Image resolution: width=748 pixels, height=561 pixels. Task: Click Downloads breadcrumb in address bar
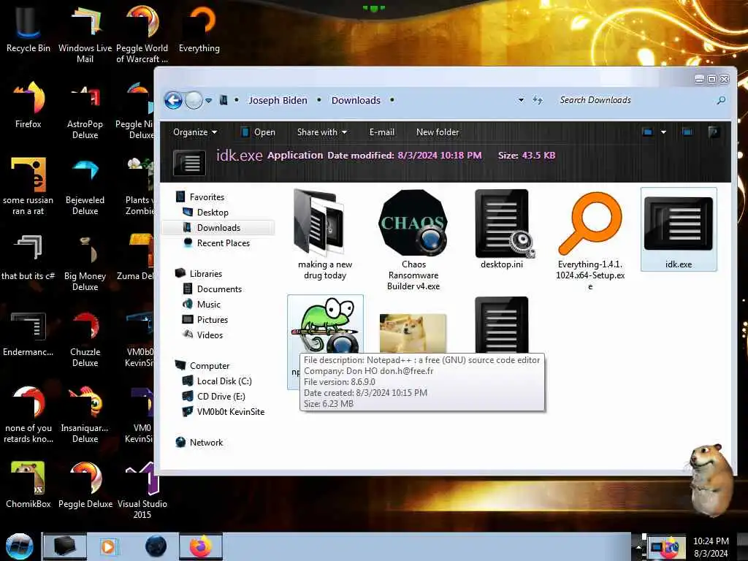tap(356, 100)
